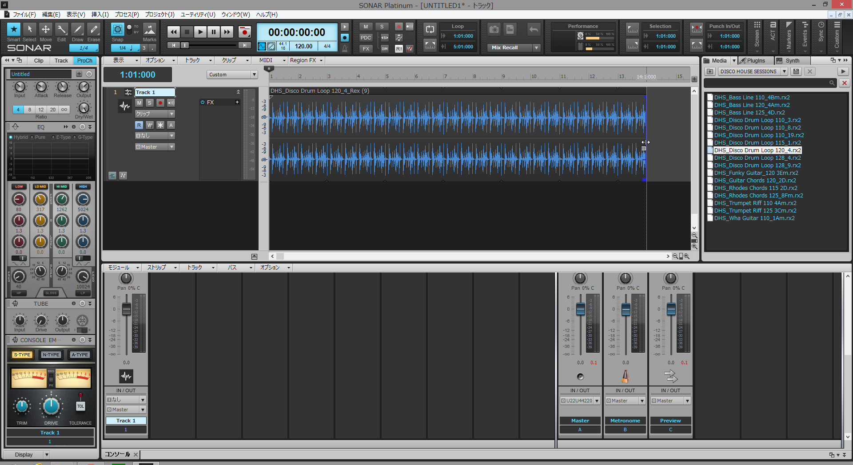The height and width of the screenshot is (465, 853).
Task: Click the browser search field
Action: (x=770, y=83)
